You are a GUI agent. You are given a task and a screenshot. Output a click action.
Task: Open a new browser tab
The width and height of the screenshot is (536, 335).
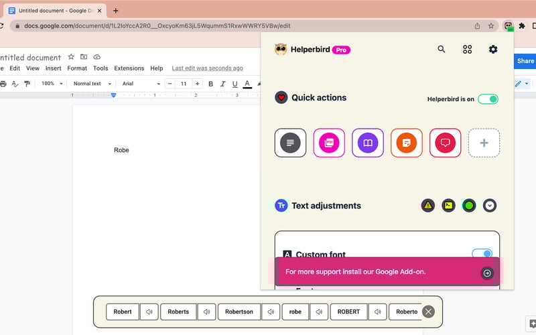(115, 11)
